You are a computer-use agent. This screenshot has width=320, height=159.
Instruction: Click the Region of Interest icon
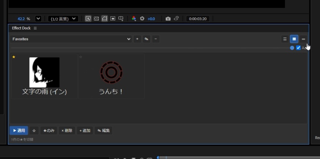click(113, 19)
